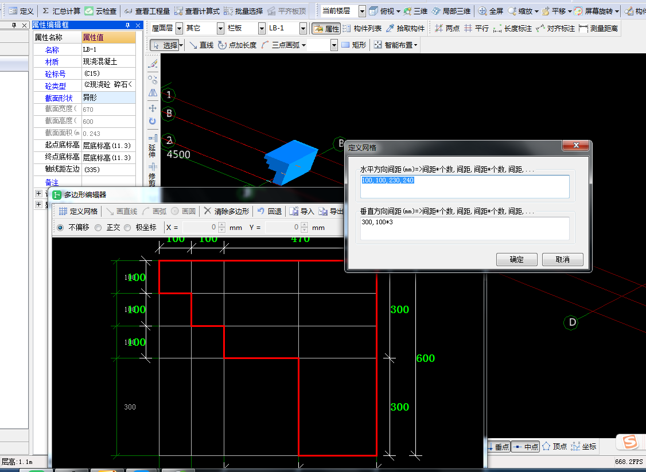
Task: Open 平移 pan menu
Action: click(557, 11)
